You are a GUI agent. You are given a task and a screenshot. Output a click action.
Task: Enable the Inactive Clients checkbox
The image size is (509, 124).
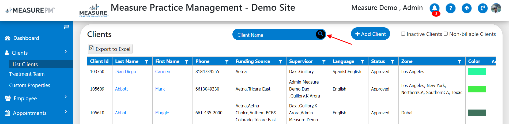point(403,34)
